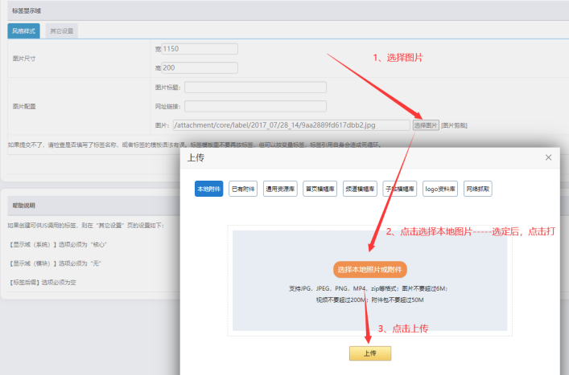
Task: Switch to the 风格样式 tab
Action: pyautogui.click(x=23, y=31)
